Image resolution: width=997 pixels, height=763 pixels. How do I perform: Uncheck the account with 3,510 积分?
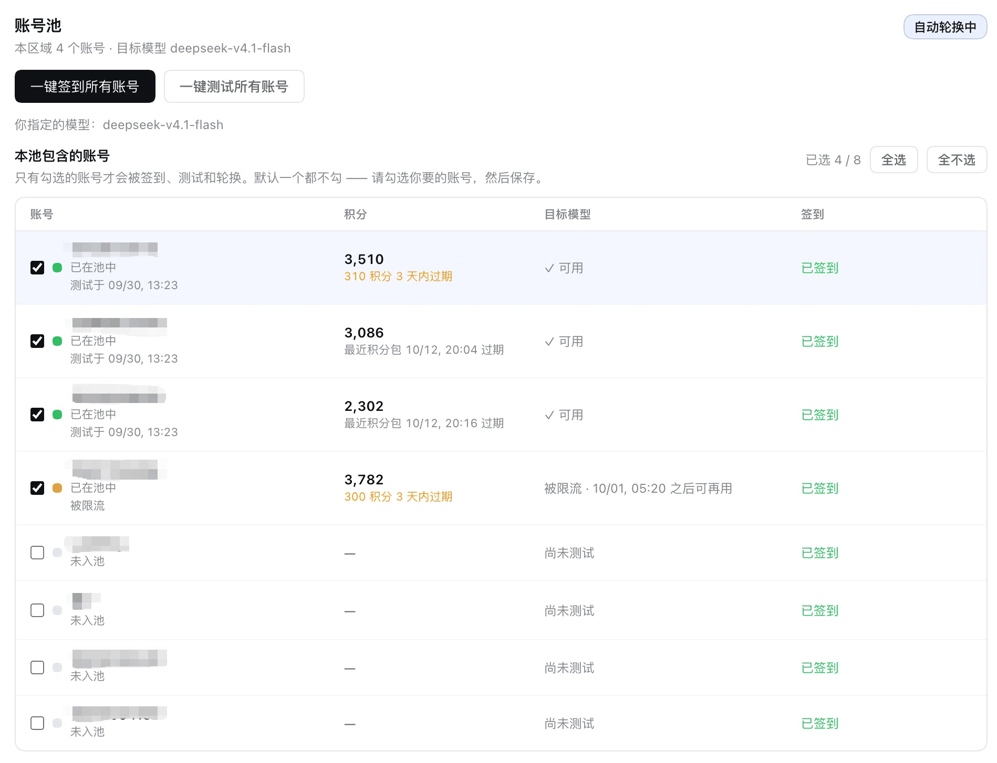click(x=37, y=268)
